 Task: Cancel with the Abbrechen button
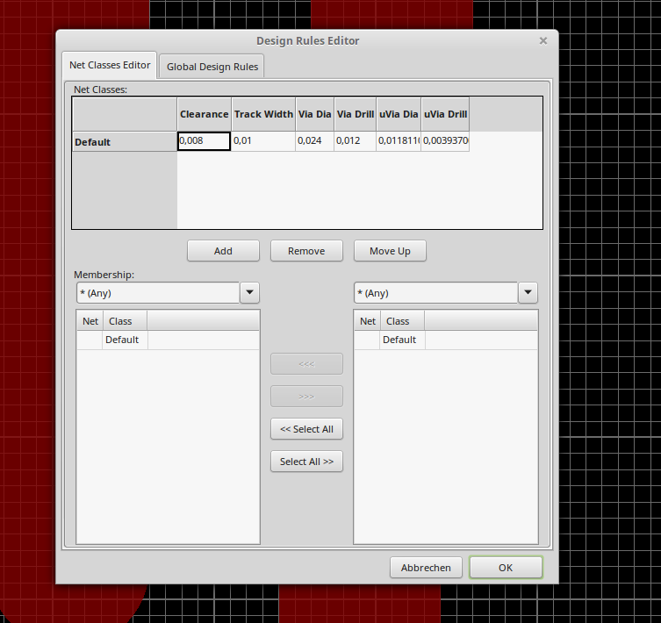[x=426, y=568]
